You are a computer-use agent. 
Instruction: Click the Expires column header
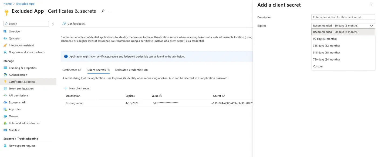tap(130, 96)
